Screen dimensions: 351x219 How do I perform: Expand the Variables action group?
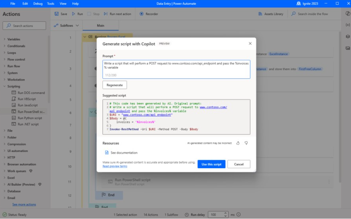[x=4, y=39]
